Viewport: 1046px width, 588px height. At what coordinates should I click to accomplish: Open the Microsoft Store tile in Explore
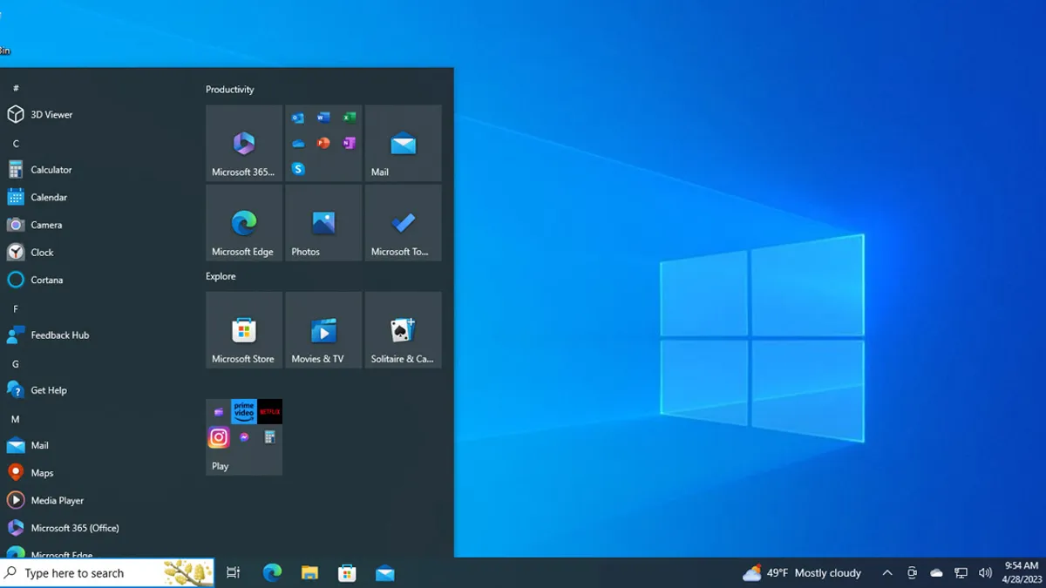[x=244, y=330]
